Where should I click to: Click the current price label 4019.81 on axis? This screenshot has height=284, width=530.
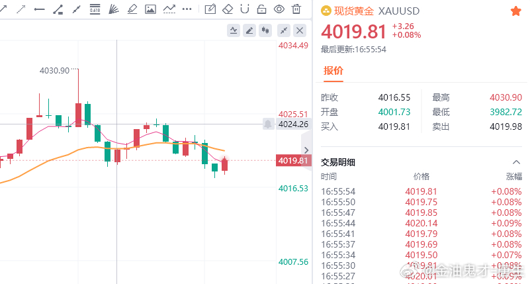[x=293, y=160]
